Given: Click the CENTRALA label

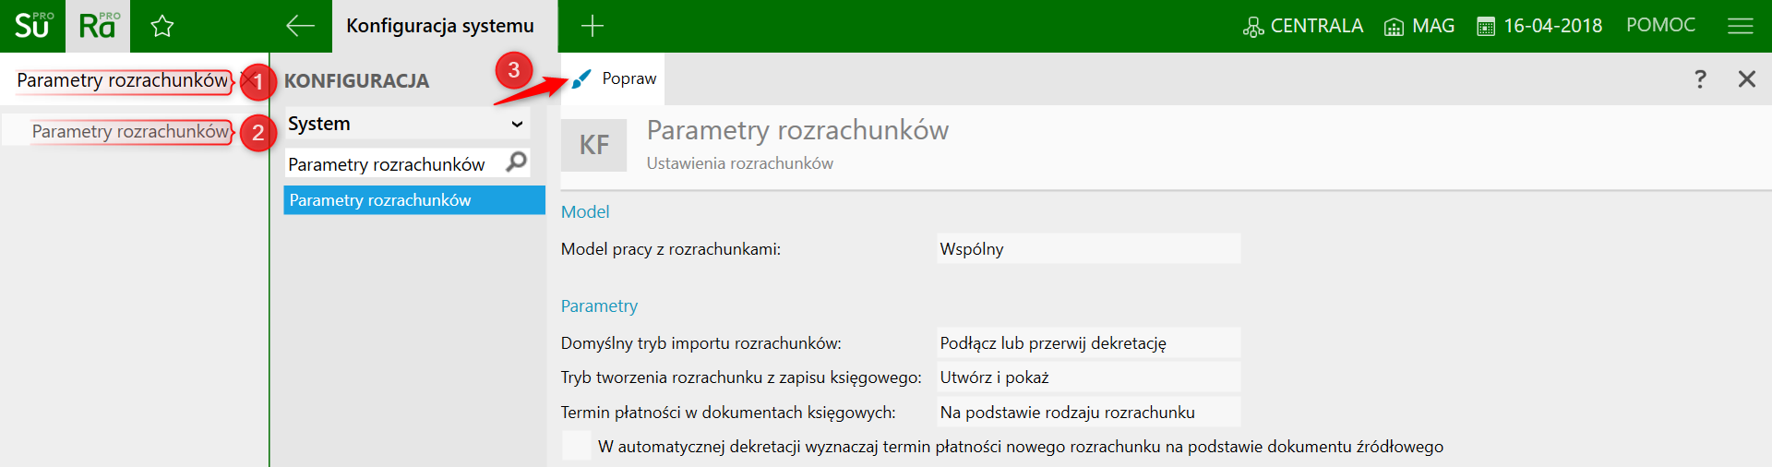Looking at the screenshot, I should point(1316,26).
